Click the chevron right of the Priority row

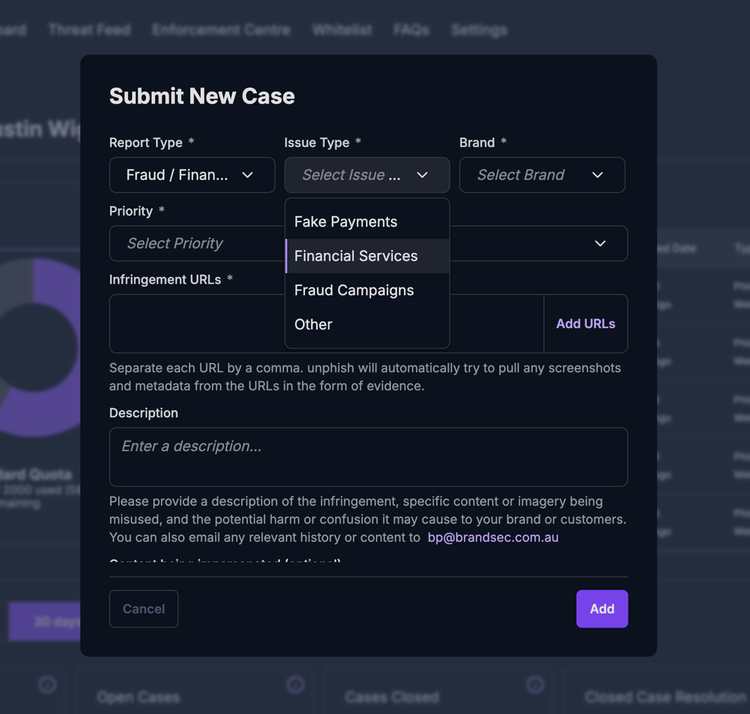tap(600, 244)
